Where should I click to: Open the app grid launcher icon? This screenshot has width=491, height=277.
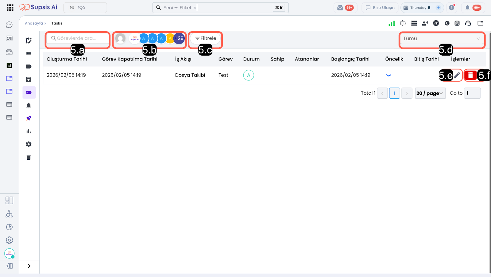(10, 8)
